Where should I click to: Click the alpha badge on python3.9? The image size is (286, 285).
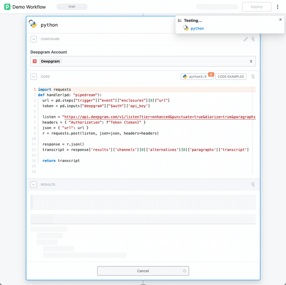(211, 74)
